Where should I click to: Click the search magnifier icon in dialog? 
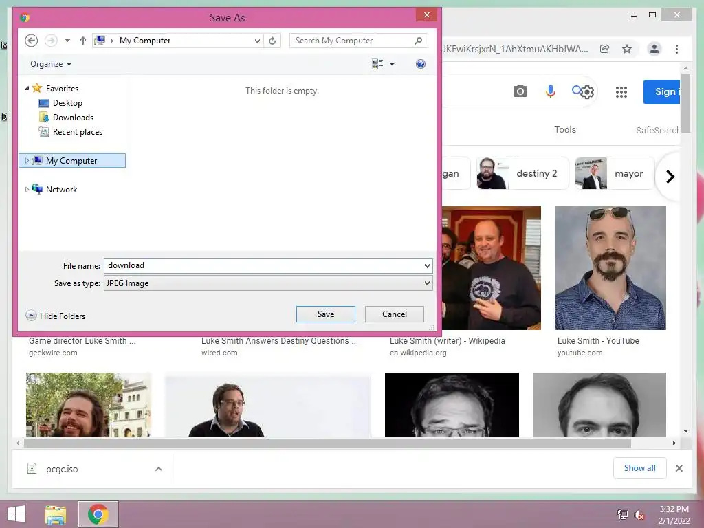[x=419, y=41]
